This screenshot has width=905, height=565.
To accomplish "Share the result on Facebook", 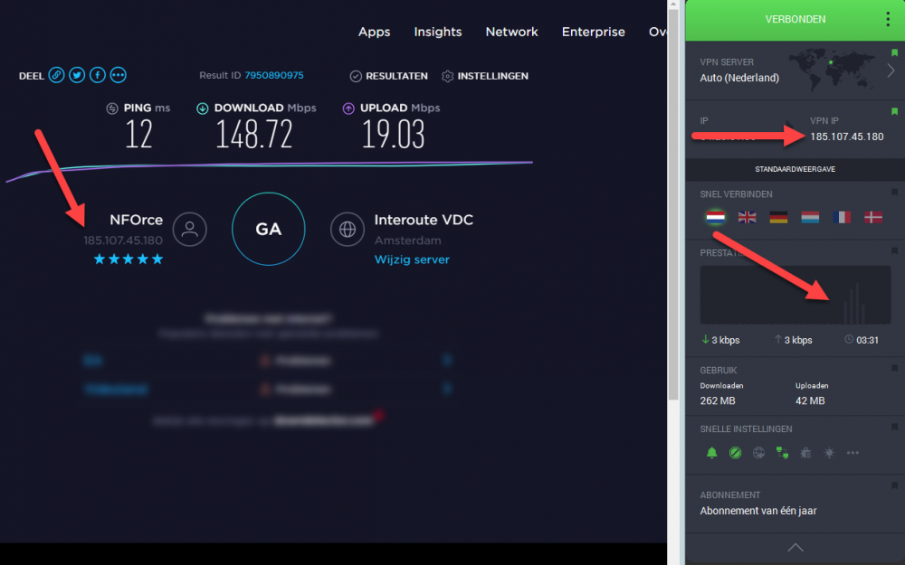I will (x=98, y=75).
